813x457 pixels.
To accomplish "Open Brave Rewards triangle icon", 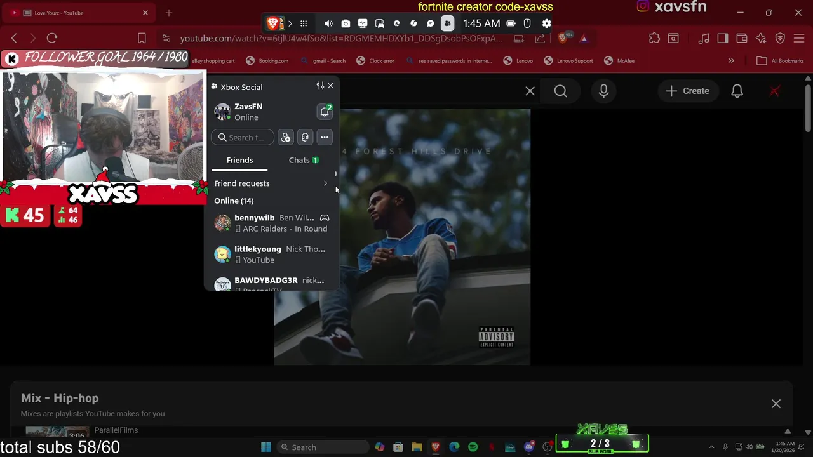I will 584,38.
